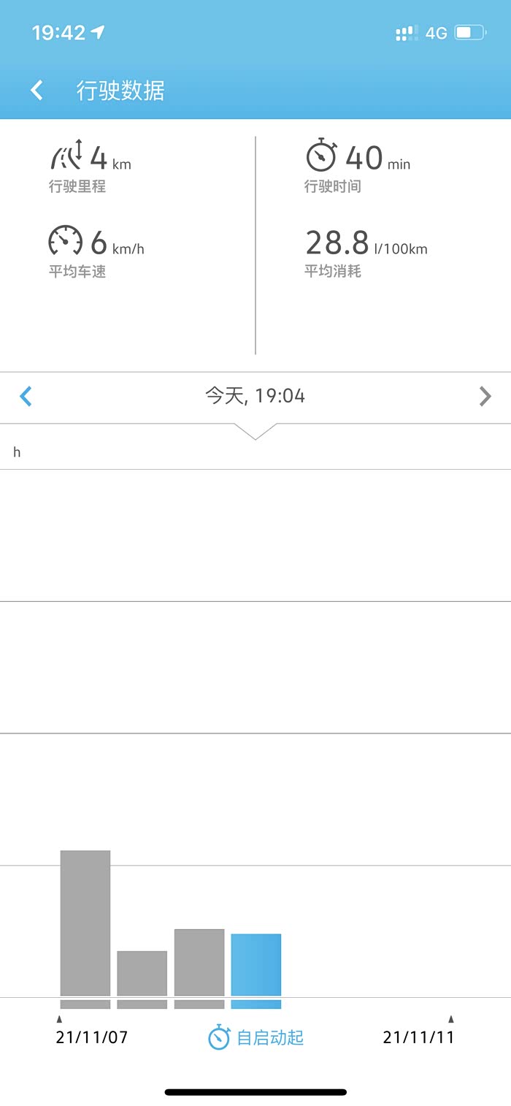Open the 今天, 19:04 trip date label
511x1106 pixels.
(x=255, y=396)
